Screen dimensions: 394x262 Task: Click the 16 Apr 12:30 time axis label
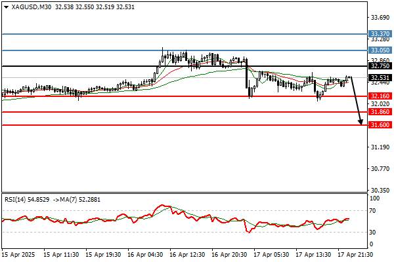(187, 255)
